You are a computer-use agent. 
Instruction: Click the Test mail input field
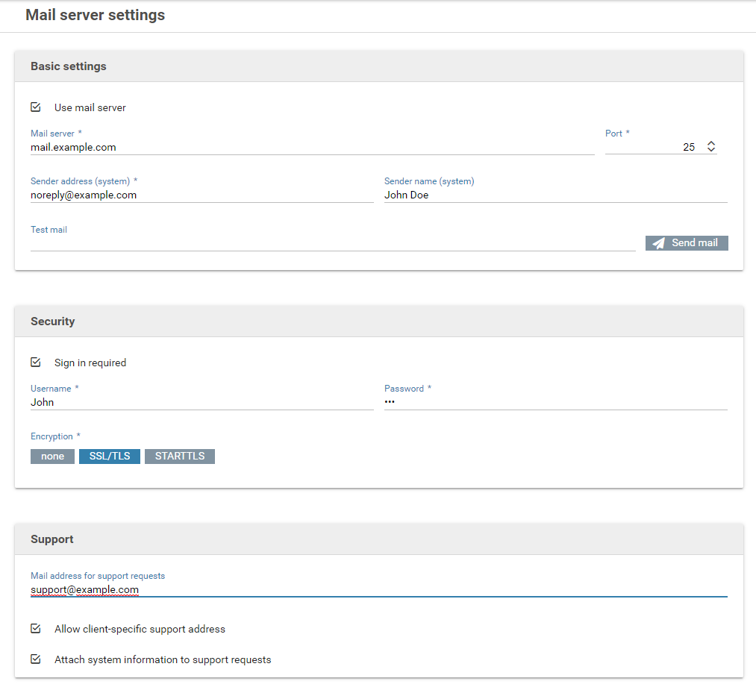(x=333, y=243)
